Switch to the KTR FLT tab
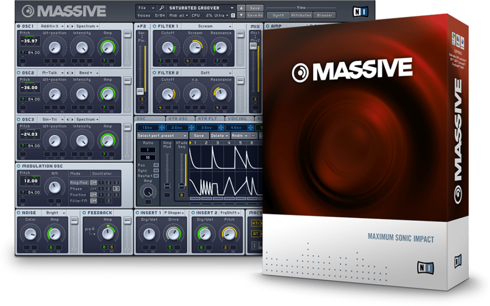490x306 pixels. click(x=210, y=119)
